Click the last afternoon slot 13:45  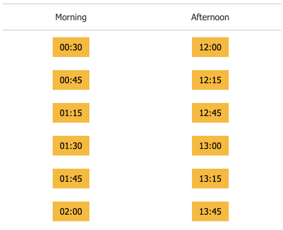tap(210, 211)
